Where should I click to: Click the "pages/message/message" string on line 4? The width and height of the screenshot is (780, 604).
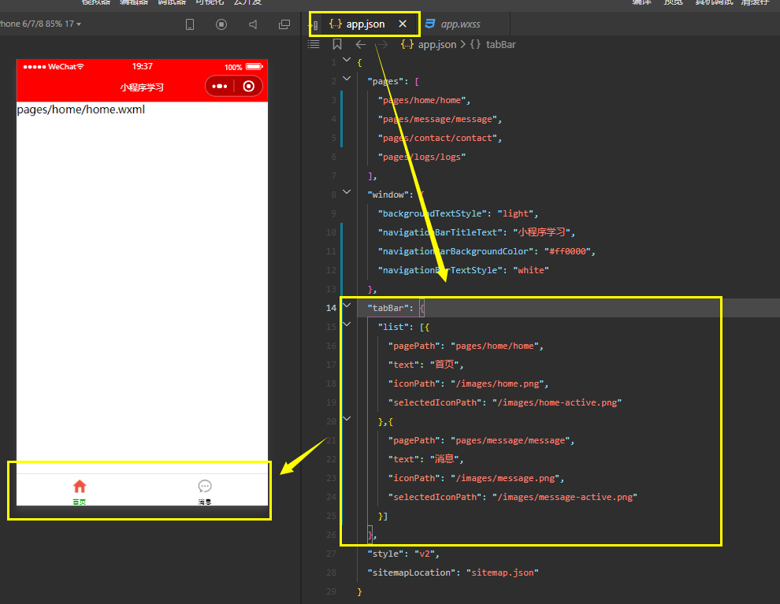437,120
